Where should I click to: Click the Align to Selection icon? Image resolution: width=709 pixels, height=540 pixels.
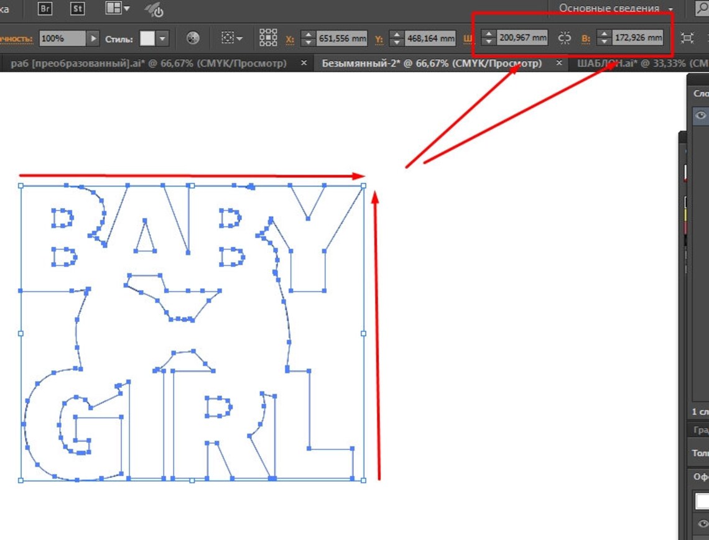[228, 38]
